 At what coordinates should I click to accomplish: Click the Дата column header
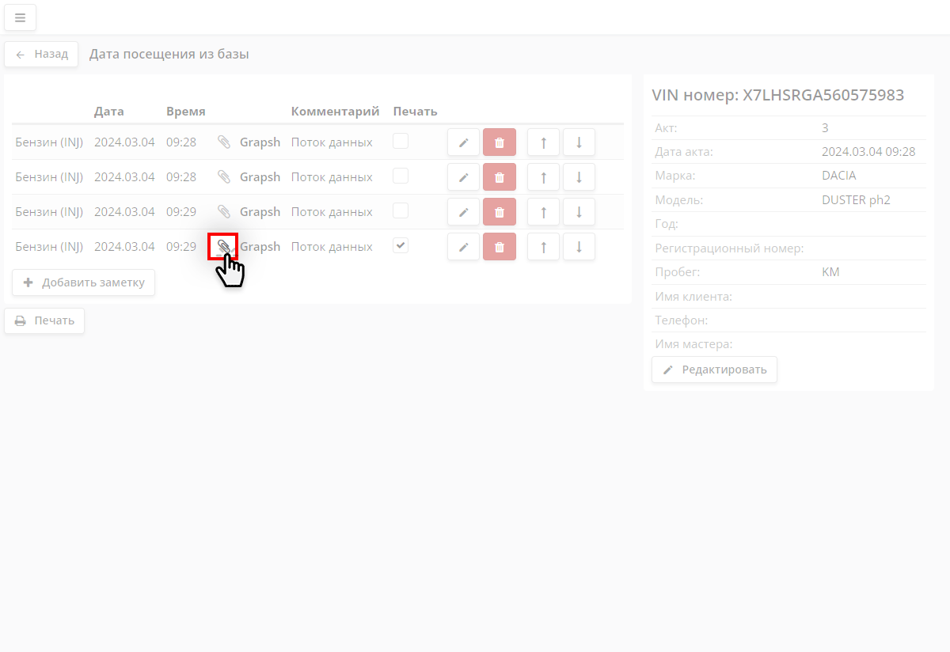108,111
